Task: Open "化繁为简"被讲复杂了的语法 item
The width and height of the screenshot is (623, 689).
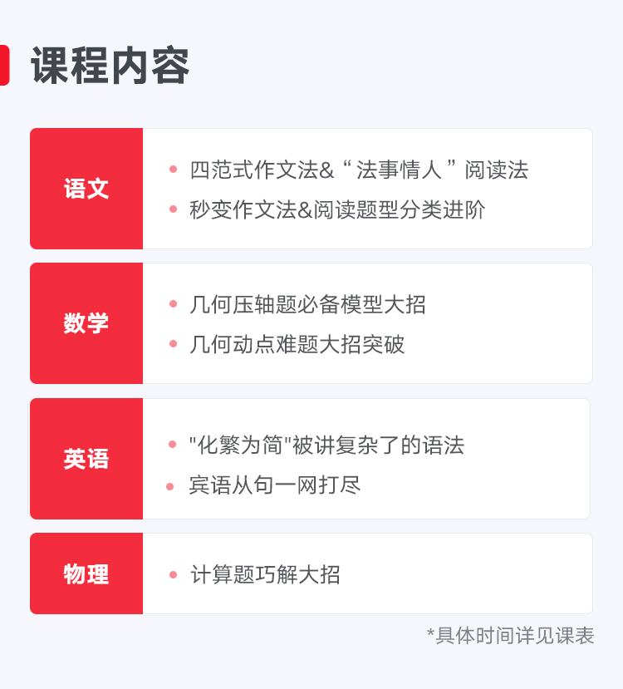Action: pyautogui.click(x=326, y=445)
